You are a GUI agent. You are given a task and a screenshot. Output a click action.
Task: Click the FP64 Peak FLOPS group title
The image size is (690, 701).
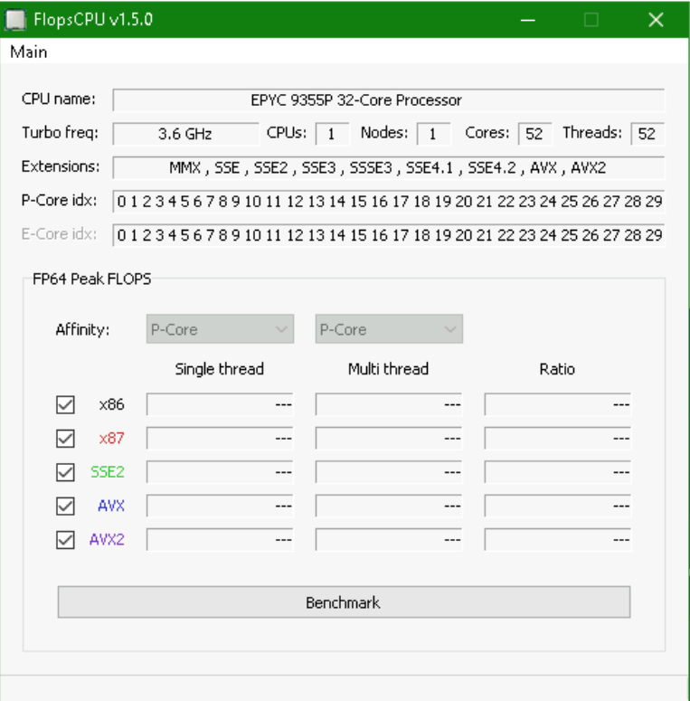click(x=92, y=279)
